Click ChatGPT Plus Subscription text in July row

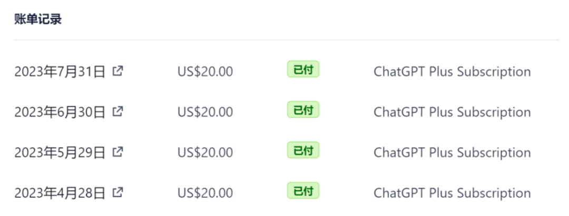[452, 71]
